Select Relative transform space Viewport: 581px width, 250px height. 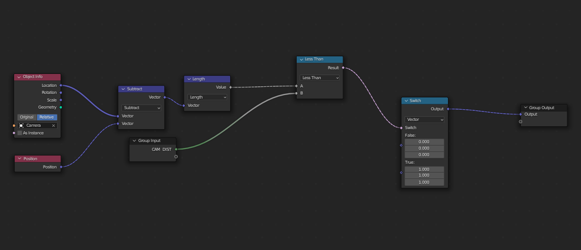(x=47, y=117)
